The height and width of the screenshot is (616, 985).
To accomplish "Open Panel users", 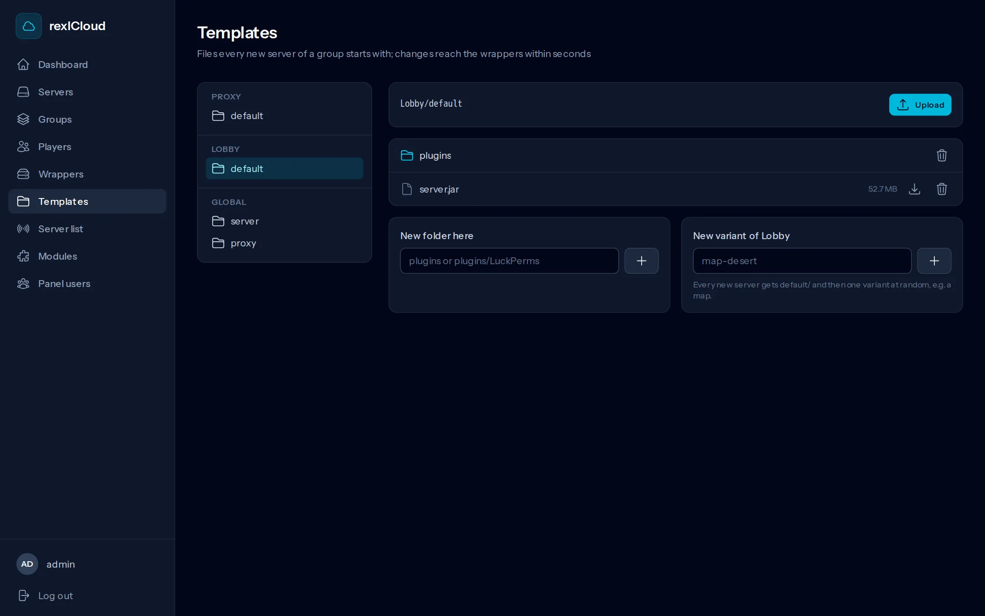I will 87,284.
